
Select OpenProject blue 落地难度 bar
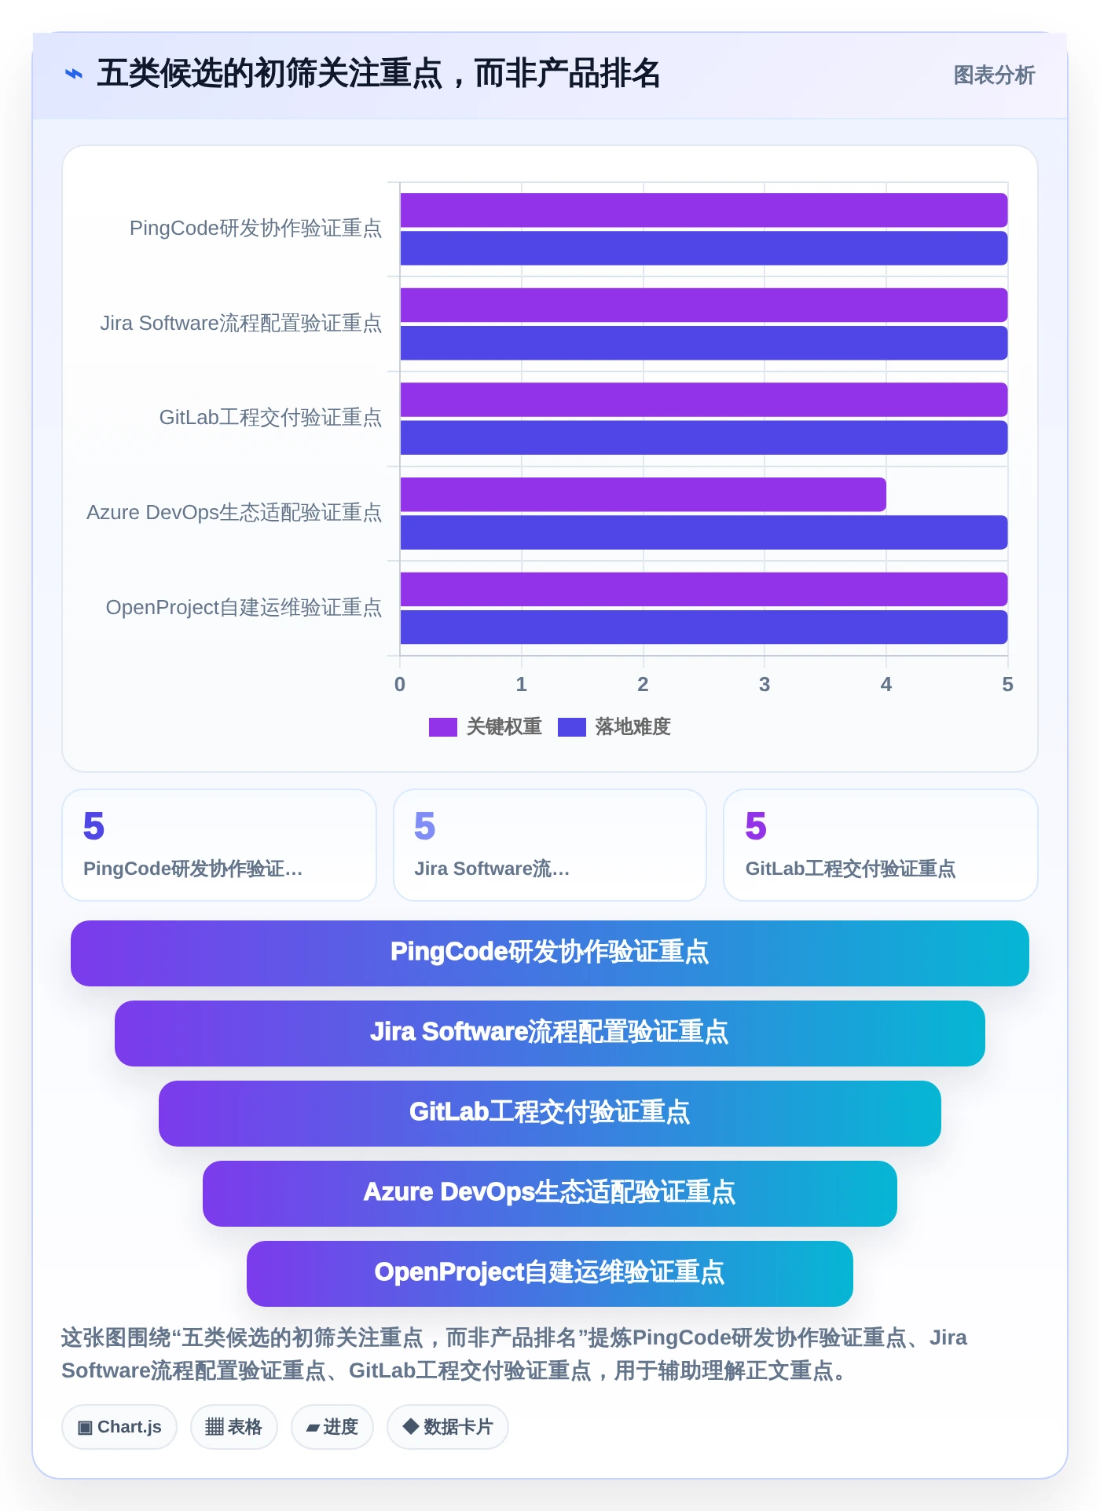click(x=704, y=627)
